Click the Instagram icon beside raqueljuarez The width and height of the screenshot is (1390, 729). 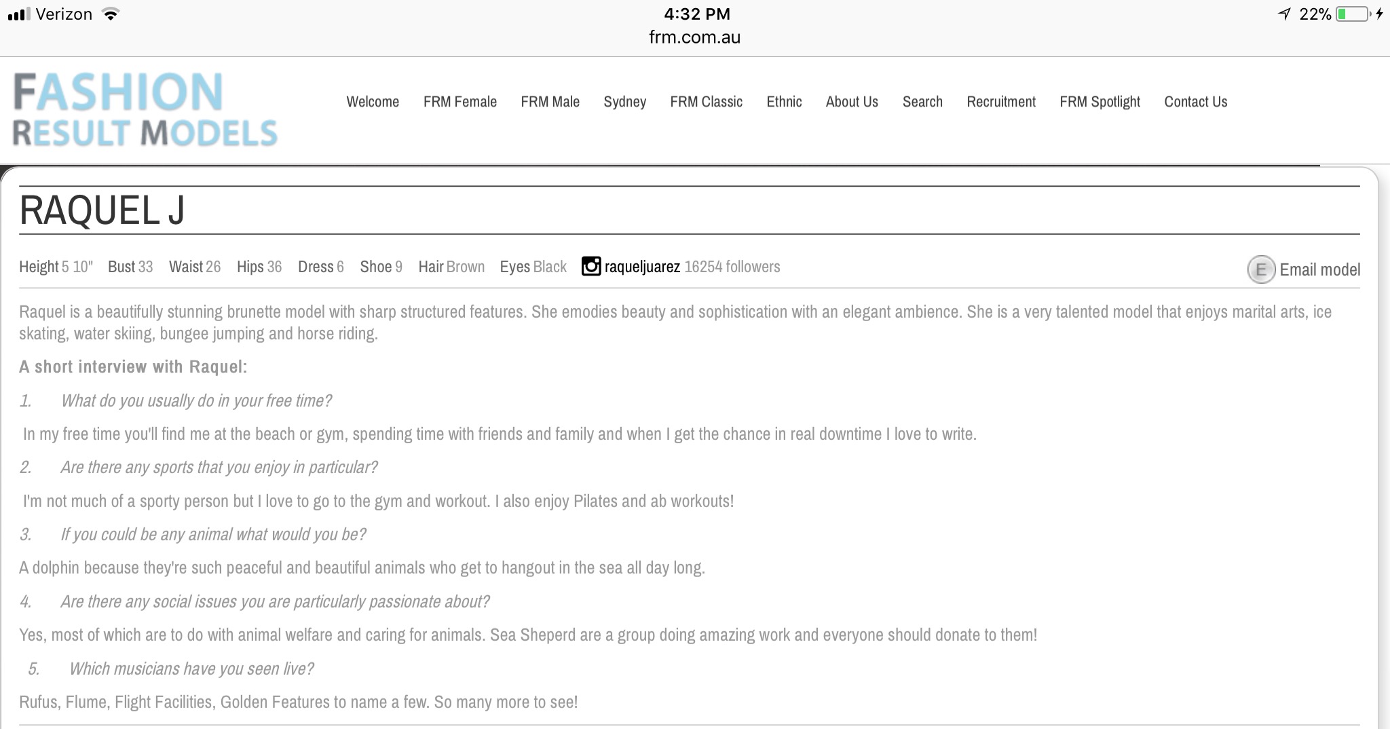click(591, 267)
